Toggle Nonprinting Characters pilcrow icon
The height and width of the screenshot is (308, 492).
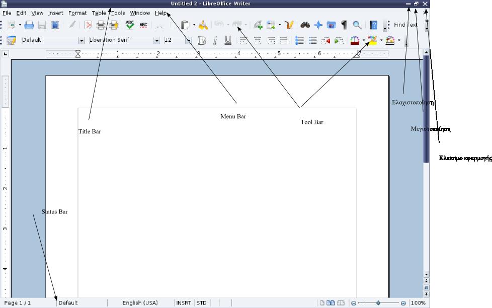click(344, 25)
